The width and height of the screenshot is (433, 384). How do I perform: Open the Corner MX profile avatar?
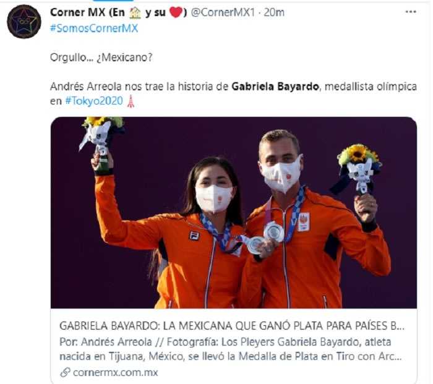[24, 22]
